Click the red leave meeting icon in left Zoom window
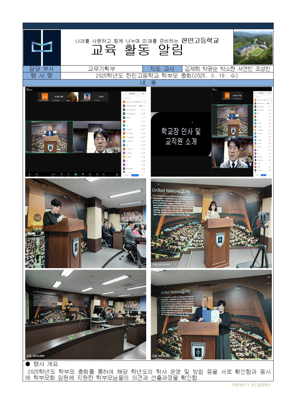The image size is (296, 418). click(117, 174)
